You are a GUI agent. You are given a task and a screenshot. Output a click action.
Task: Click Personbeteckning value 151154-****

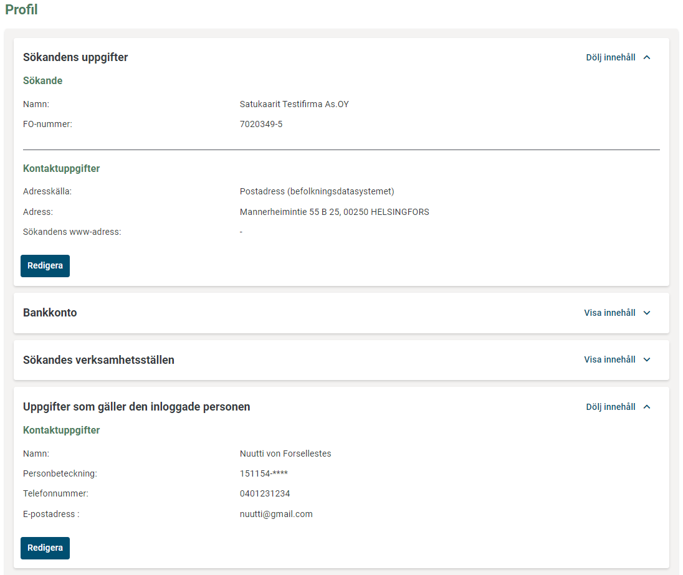coord(264,473)
